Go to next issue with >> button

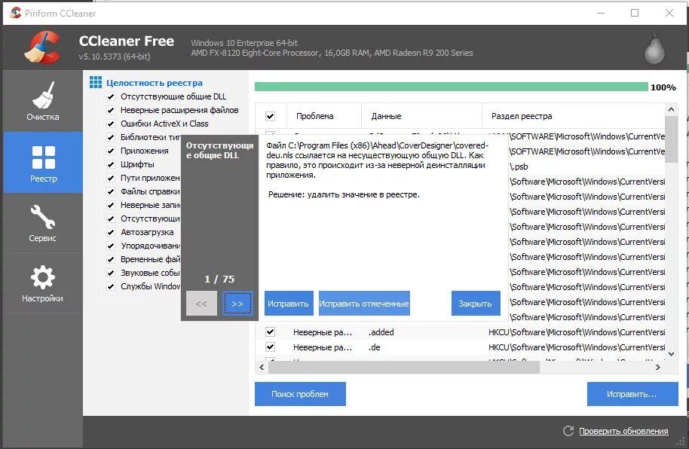(x=237, y=303)
